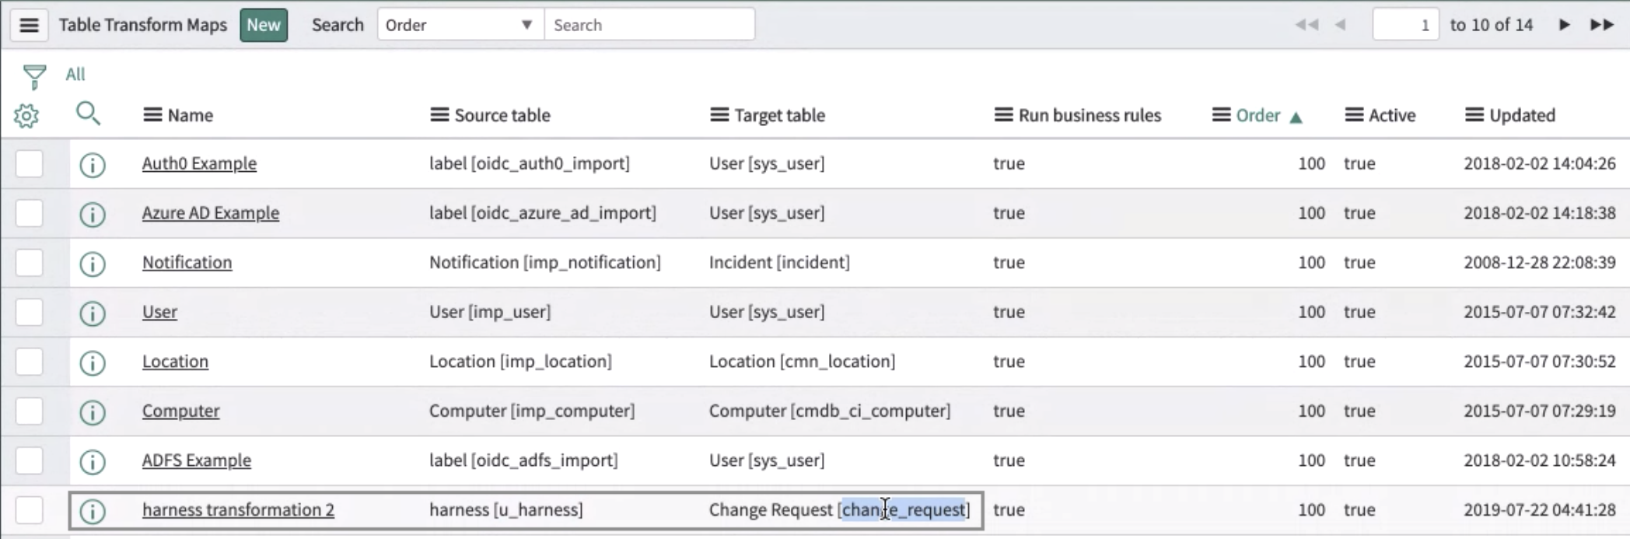Sort by the Order column header
The height and width of the screenshot is (539, 1630).
coord(1257,115)
